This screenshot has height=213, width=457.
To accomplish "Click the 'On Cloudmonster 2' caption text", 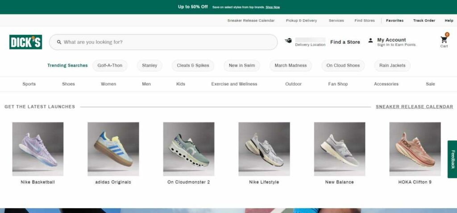I will click(x=189, y=182).
